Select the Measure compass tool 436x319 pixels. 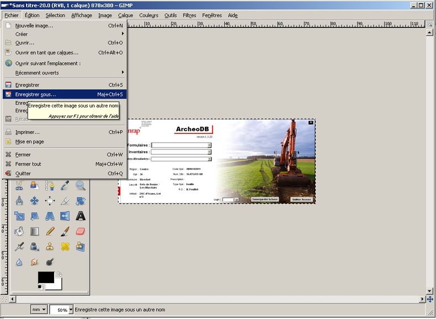(x=19, y=201)
